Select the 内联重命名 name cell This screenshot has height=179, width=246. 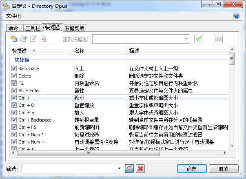[87, 83]
